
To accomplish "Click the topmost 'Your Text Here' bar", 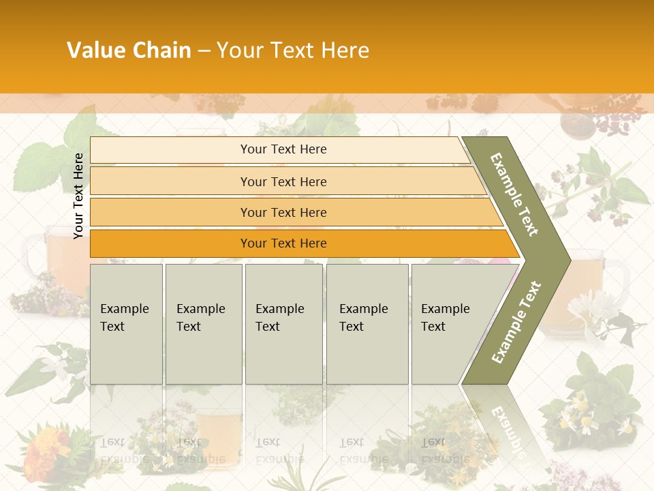I will coord(280,149).
